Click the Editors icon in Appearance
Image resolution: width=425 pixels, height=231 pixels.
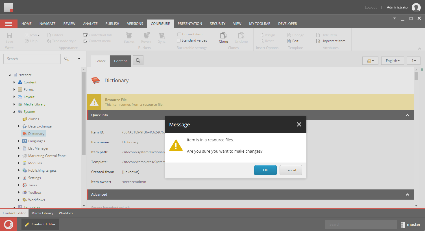point(49,35)
